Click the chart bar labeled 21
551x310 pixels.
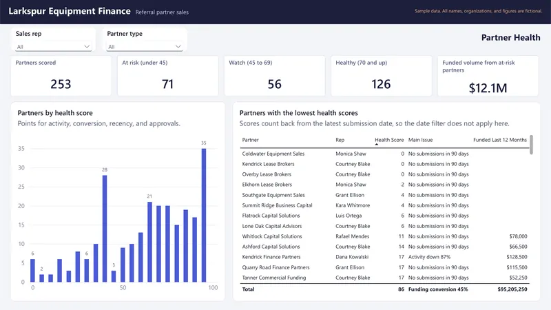[149, 242]
